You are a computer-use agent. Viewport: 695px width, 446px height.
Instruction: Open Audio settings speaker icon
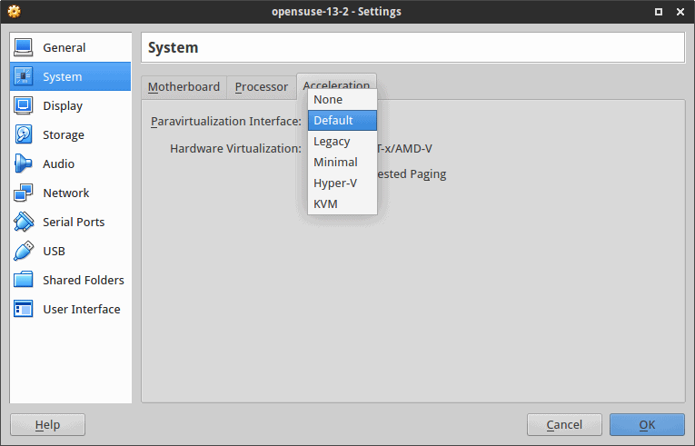(24, 164)
